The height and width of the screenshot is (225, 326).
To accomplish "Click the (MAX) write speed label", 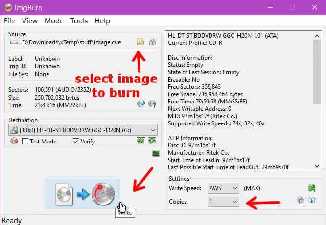I will [252, 188].
